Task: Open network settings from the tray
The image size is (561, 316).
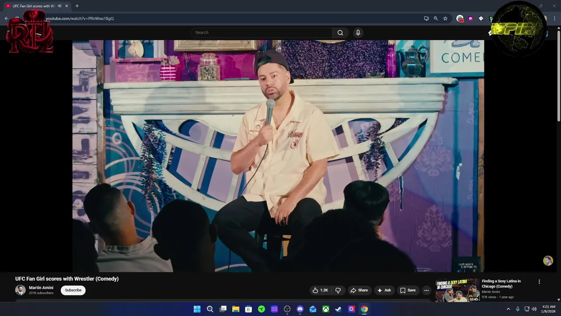Action: pyautogui.click(x=527, y=309)
